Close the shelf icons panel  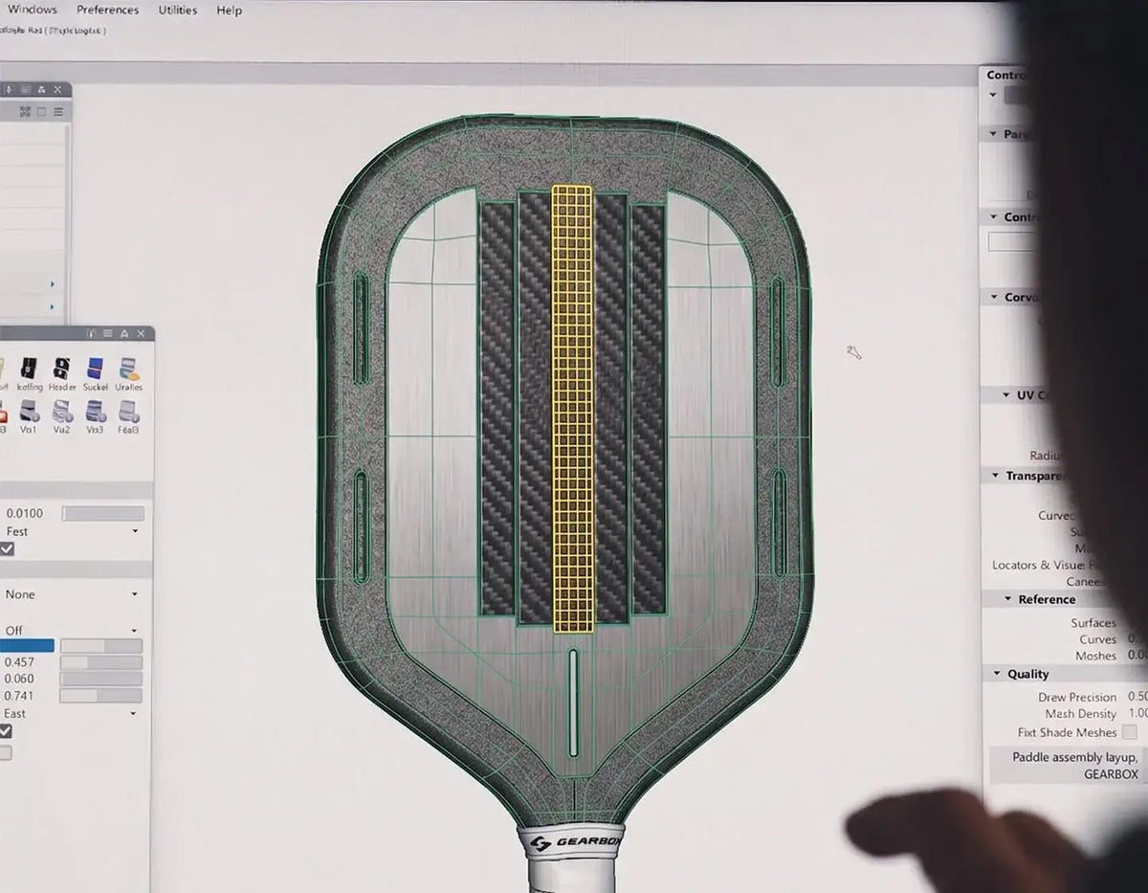click(141, 333)
